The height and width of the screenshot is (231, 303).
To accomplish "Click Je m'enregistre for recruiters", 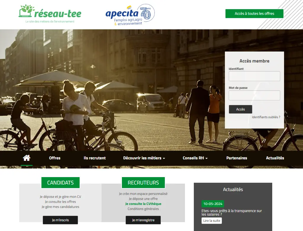I will tap(143, 220).
